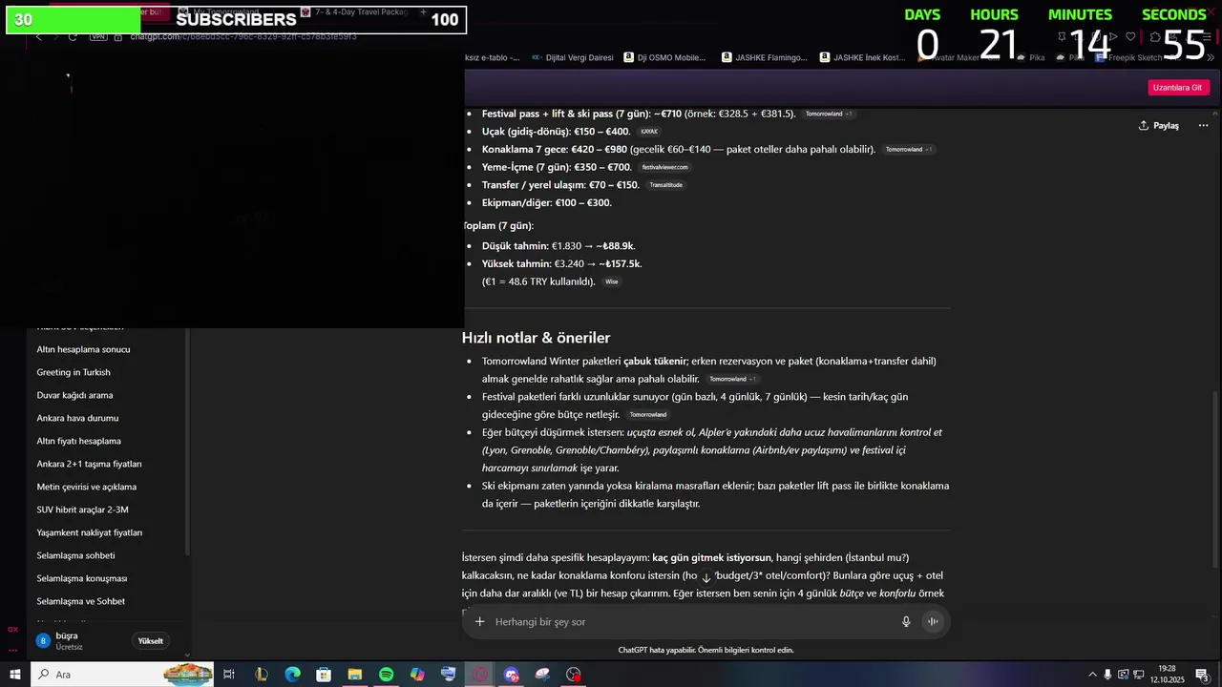
Task: Click the festivalviewer.com source chip
Action: [x=664, y=167]
